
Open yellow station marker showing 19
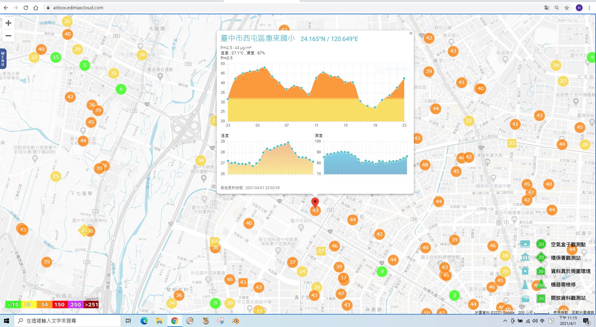[x=317, y=287]
